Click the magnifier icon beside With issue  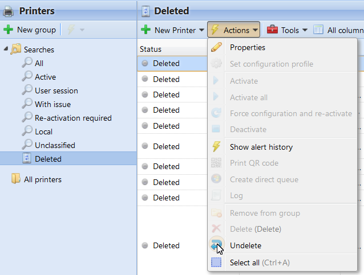(27, 104)
